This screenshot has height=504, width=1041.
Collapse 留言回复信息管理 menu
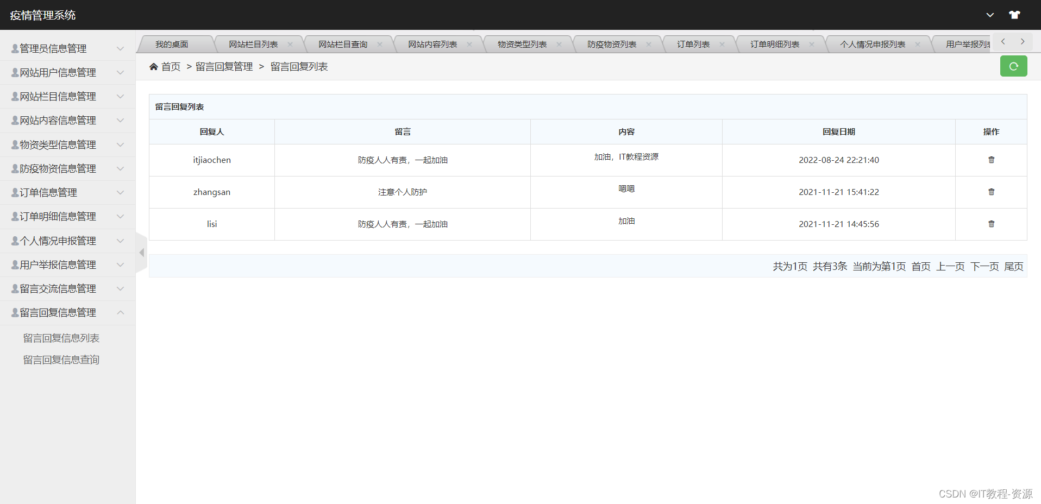pos(67,312)
